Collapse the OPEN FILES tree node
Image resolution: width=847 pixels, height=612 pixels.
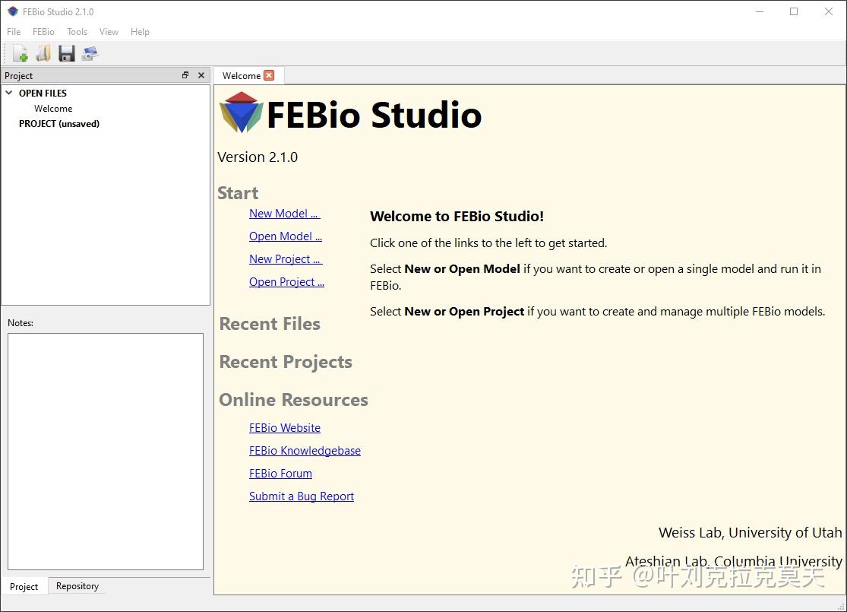point(8,93)
